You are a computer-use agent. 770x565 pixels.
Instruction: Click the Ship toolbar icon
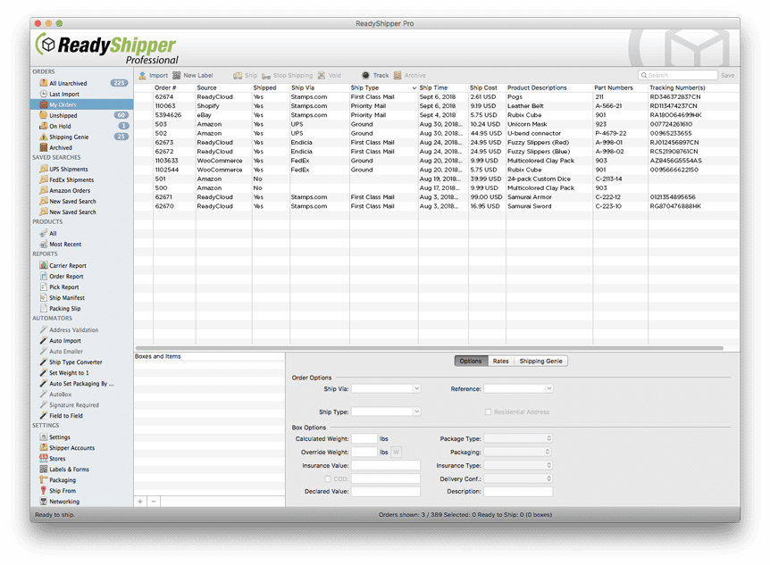point(238,75)
